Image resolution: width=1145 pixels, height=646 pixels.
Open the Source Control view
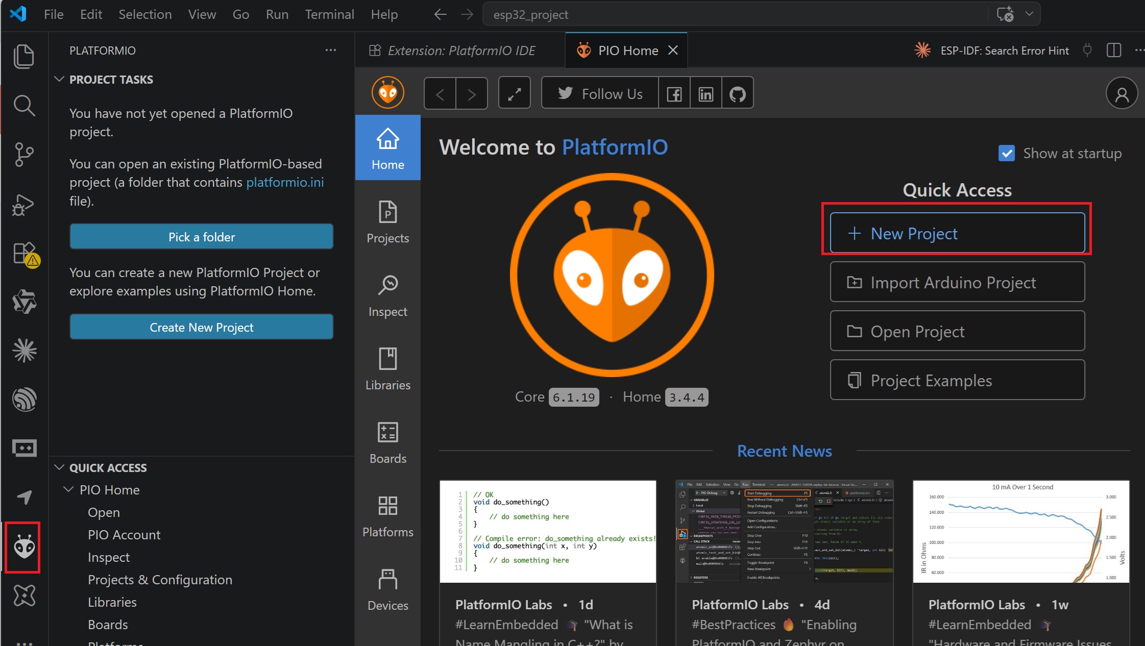[24, 154]
